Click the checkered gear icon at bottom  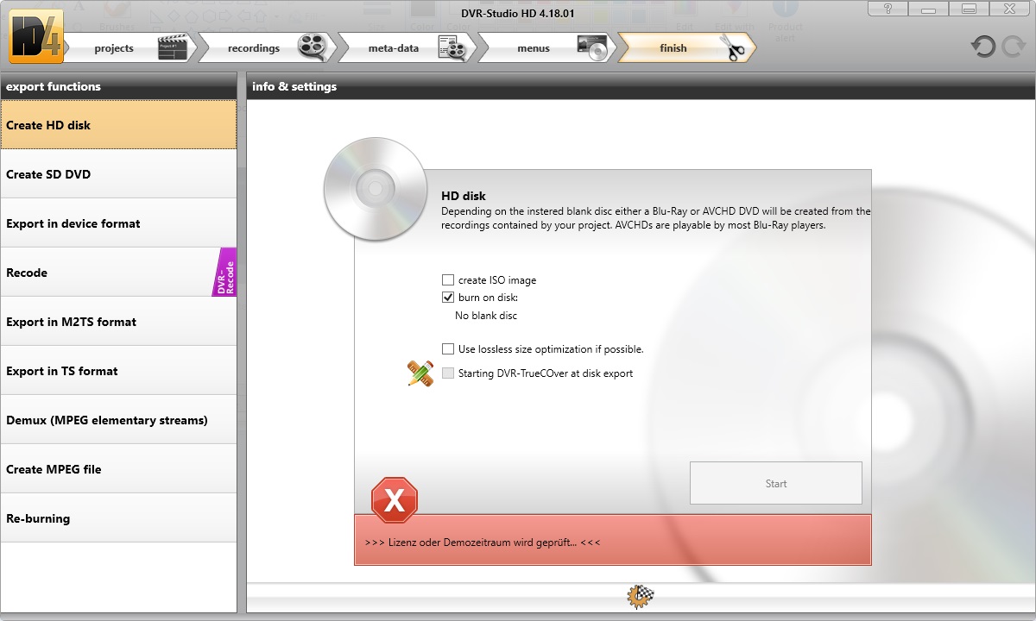click(641, 595)
